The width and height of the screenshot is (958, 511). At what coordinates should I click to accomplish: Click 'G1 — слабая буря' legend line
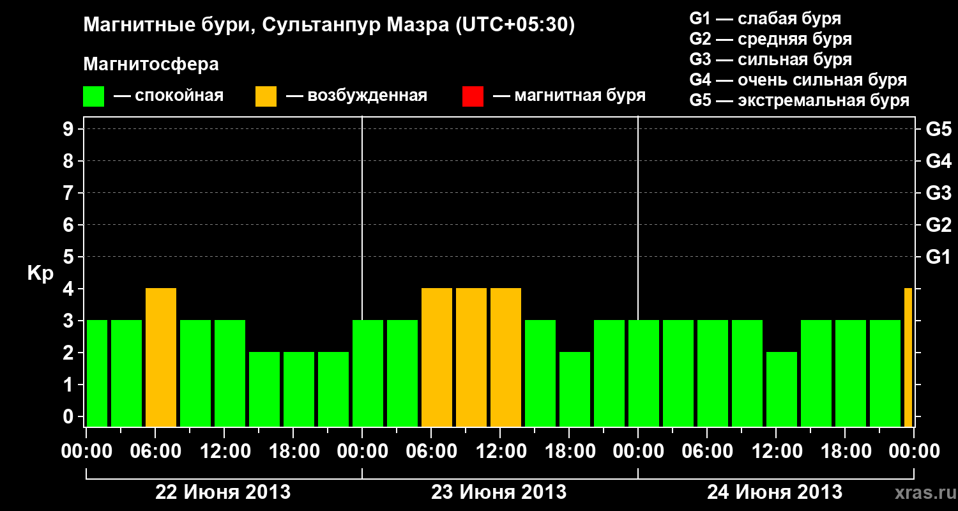point(765,18)
